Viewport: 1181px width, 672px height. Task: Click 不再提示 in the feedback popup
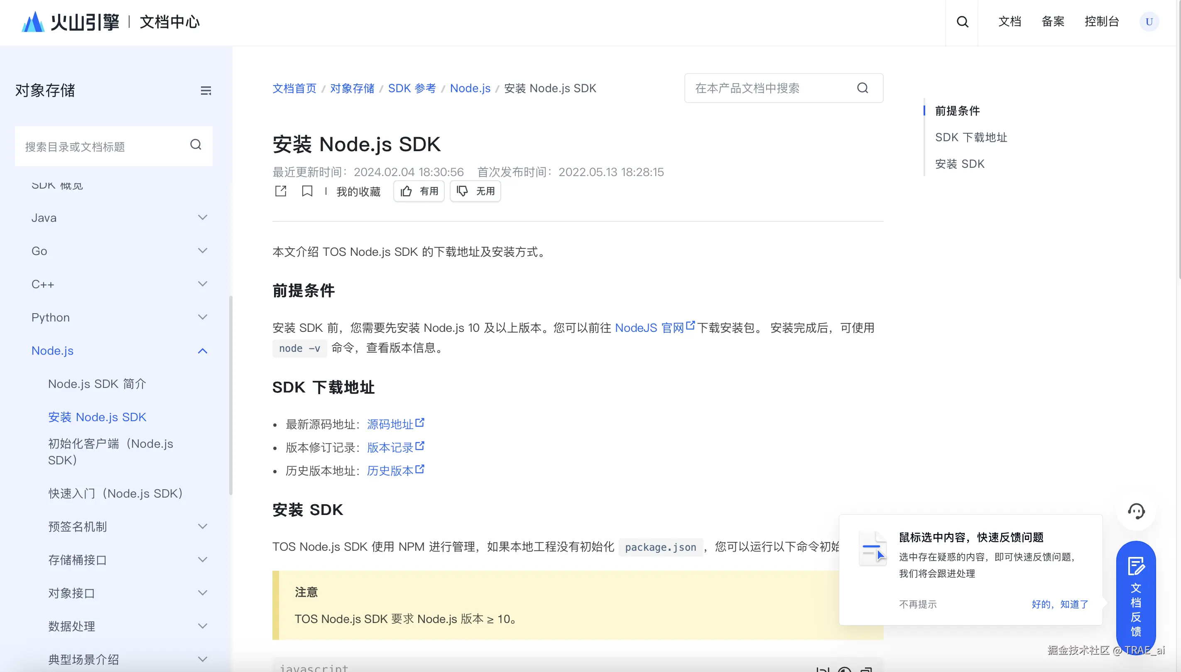tap(918, 604)
